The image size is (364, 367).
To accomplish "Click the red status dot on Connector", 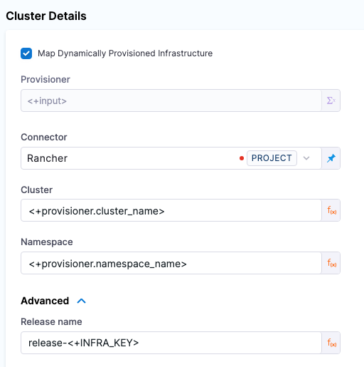I will [x=242, y=158].
